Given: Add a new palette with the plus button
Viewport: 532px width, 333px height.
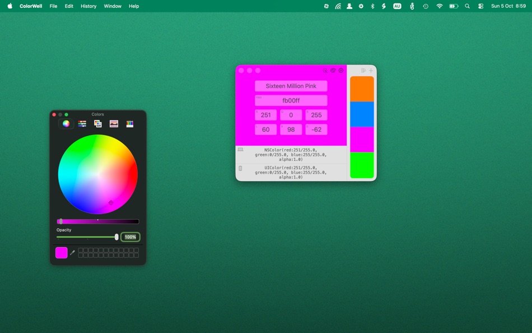Looking at the screenshot, I should pos(371,70).
